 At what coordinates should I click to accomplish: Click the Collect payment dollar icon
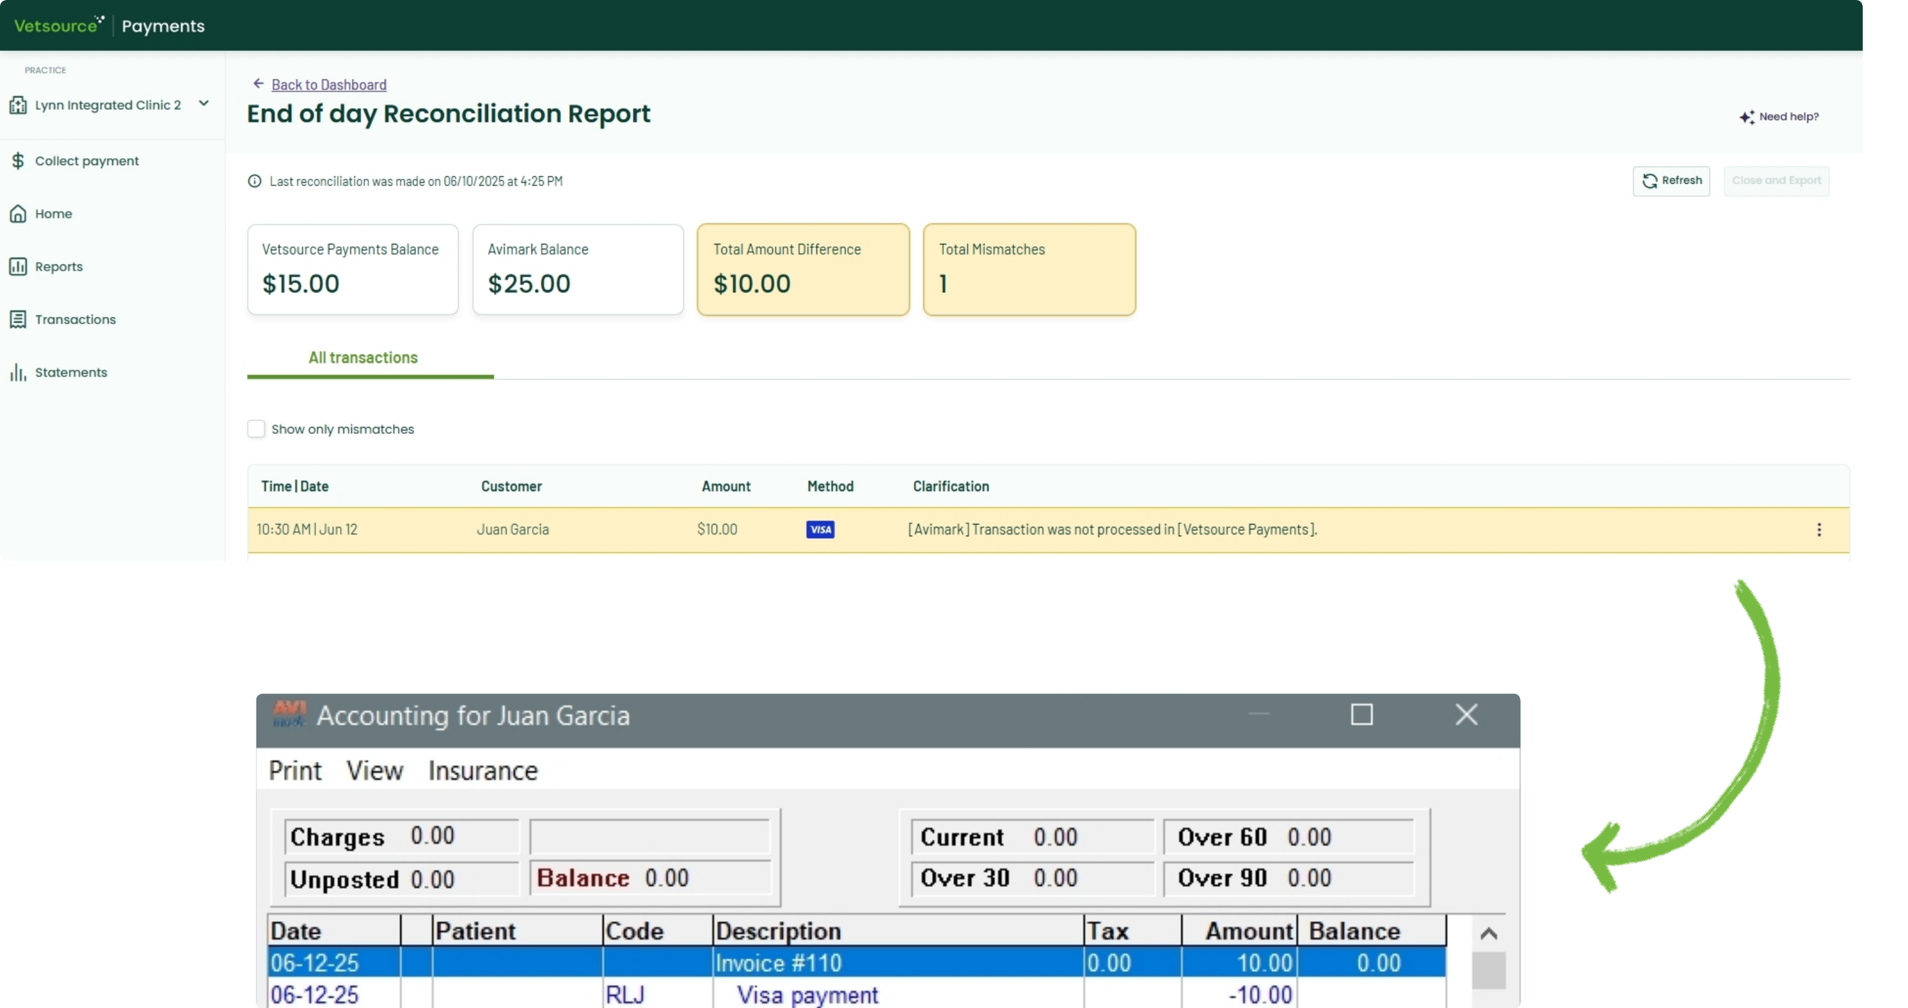click(x=19, y=161)
